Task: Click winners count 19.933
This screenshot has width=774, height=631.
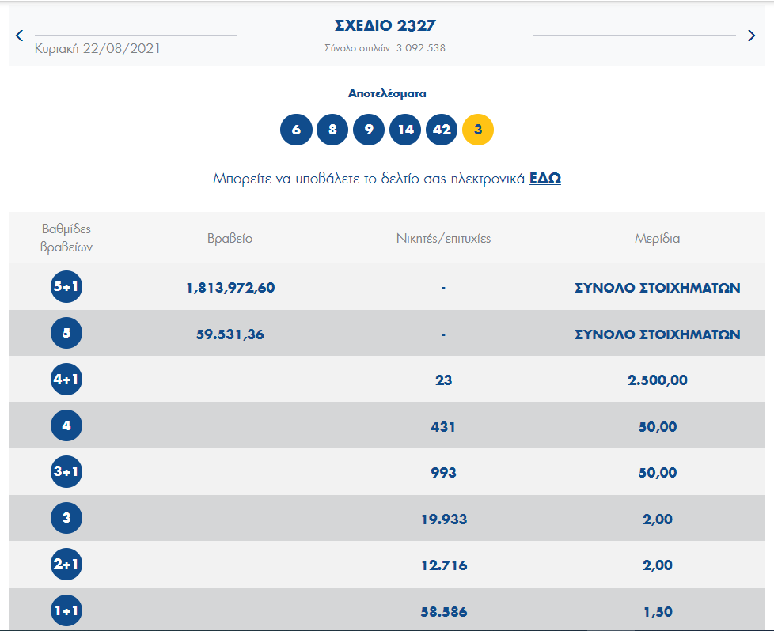Action: pyautogui.click(x=444, y=519)
